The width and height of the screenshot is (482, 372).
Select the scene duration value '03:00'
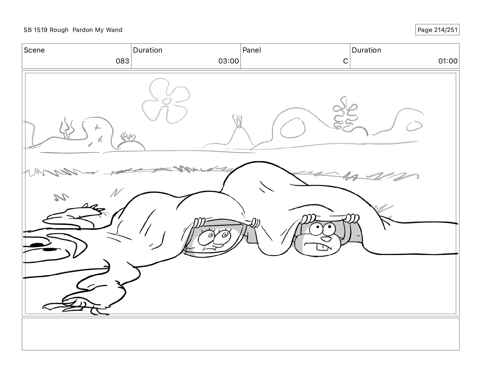(x=229, y=61)
